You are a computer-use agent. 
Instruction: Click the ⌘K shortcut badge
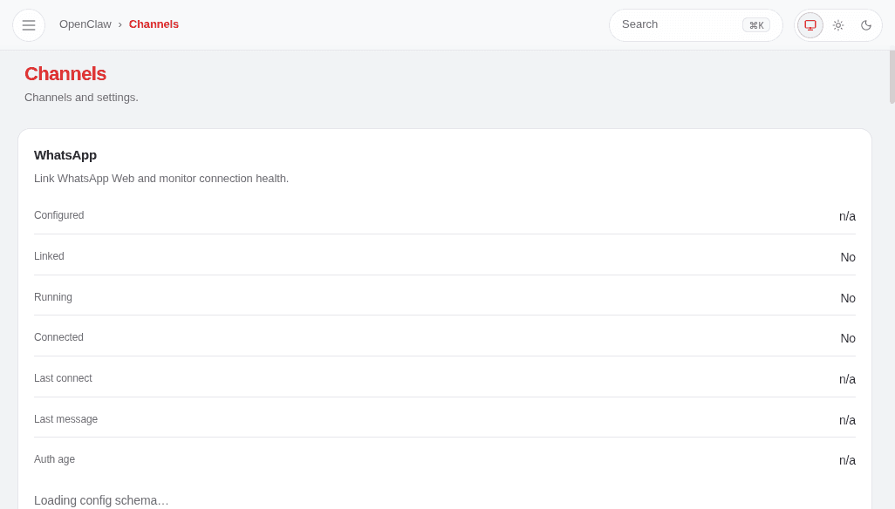pos(755,24)
